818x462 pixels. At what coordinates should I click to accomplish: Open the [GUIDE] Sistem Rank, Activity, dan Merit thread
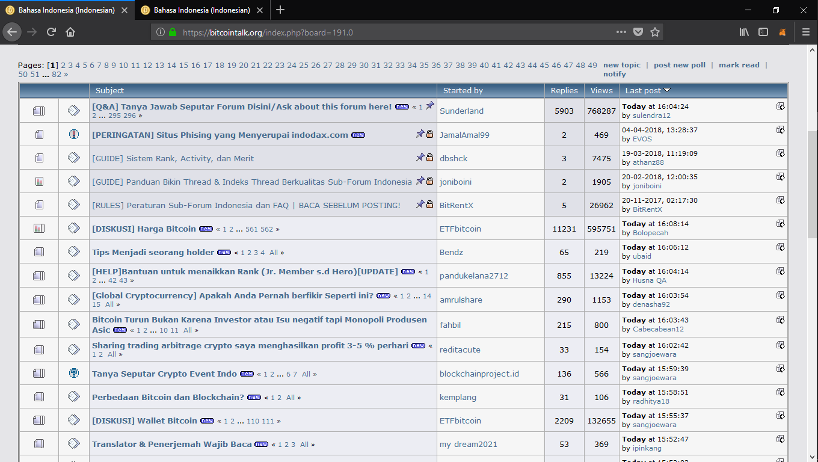tap(173, 158)
